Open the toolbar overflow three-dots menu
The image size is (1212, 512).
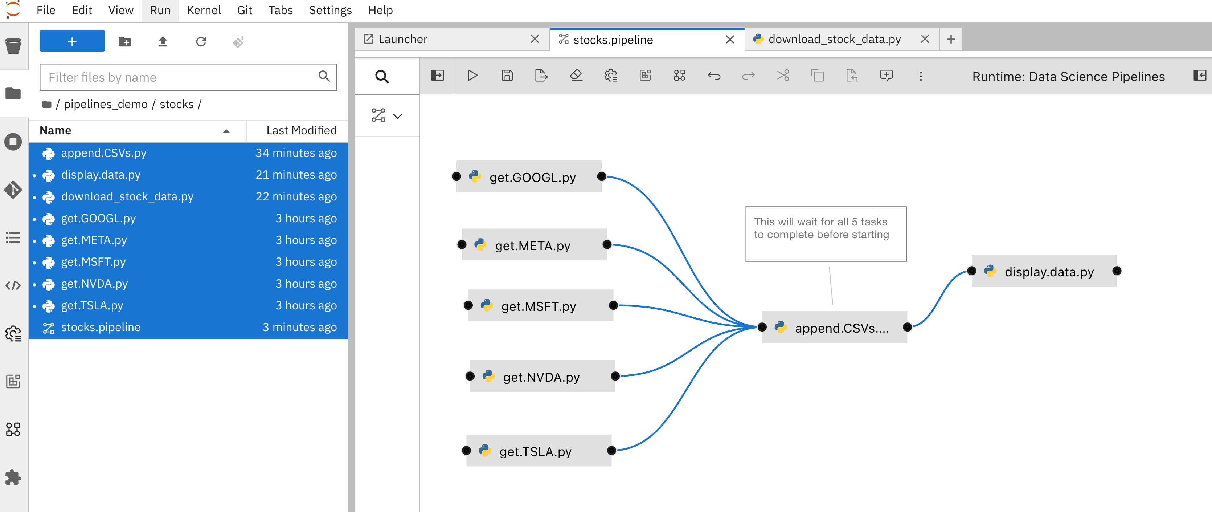tap(921, 76)
